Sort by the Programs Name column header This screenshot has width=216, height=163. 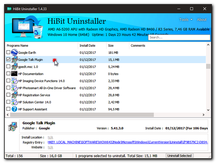pyautogui.click(x=42, y=46)
